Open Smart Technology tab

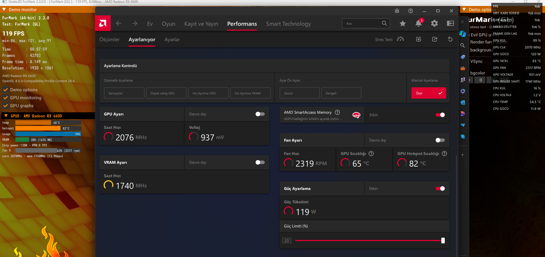pyautogui.click(x=288, y=24)
